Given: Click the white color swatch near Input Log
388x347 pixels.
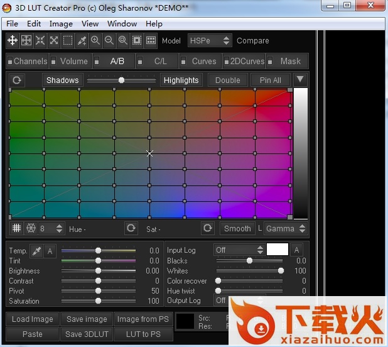Looking at the screenshot, I should coord(277,249).
